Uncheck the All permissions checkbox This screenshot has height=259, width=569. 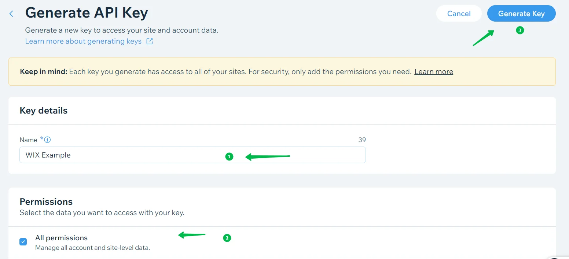click(x=23, y=242)
